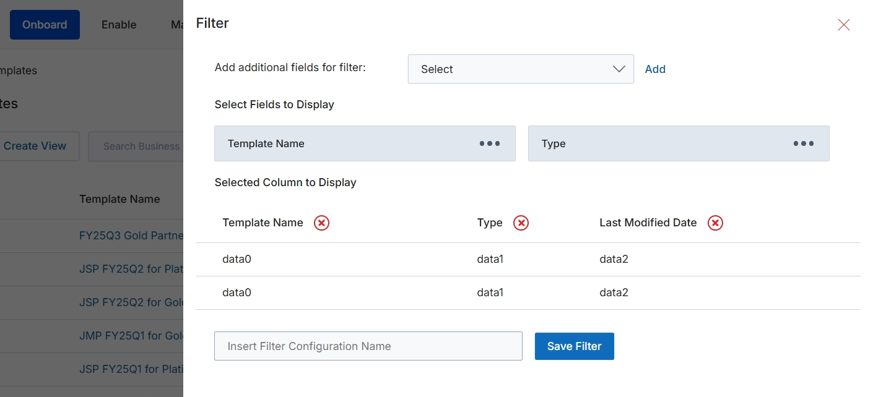Click the Type column heading in the preview table
873x397 pixels.
(490, 223)
